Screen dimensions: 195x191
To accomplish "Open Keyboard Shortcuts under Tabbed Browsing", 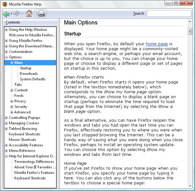I will (x=24, y=134).
